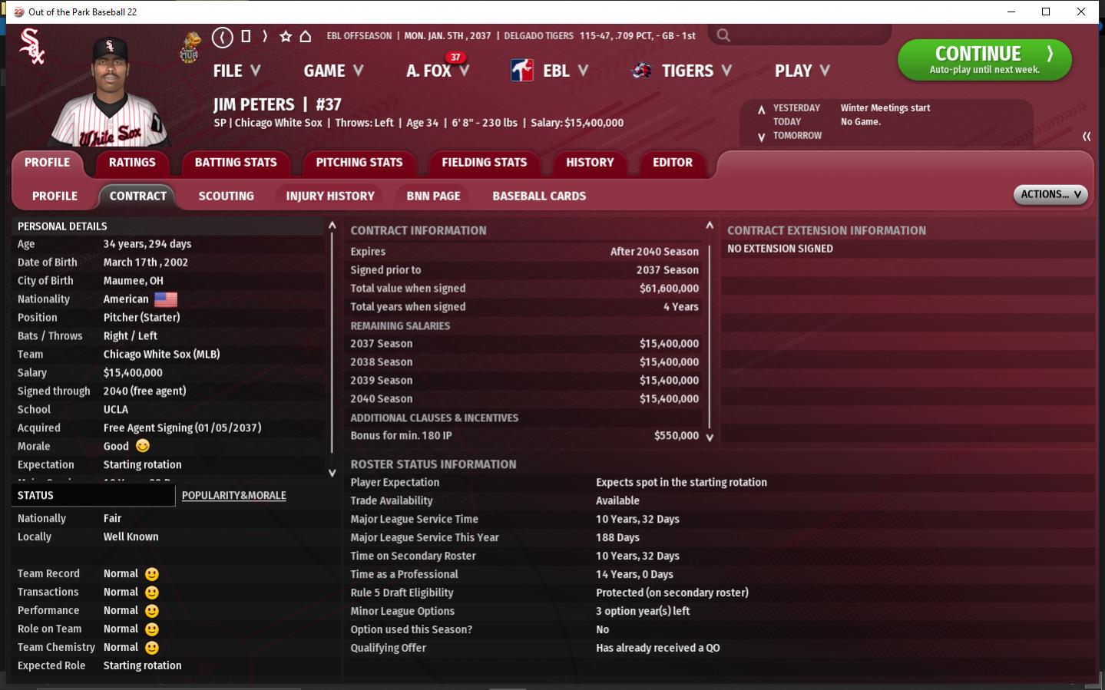Select the SCOUTING sub-tab
The width and height of the screenshot is (1105, 690).
226,196
